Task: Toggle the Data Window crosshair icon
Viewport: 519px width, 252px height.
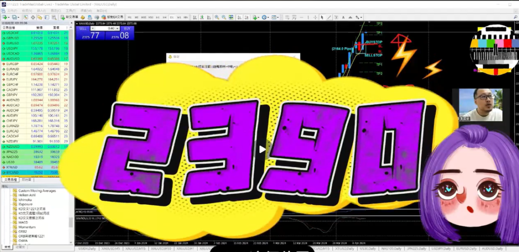Action: (33, 17)
